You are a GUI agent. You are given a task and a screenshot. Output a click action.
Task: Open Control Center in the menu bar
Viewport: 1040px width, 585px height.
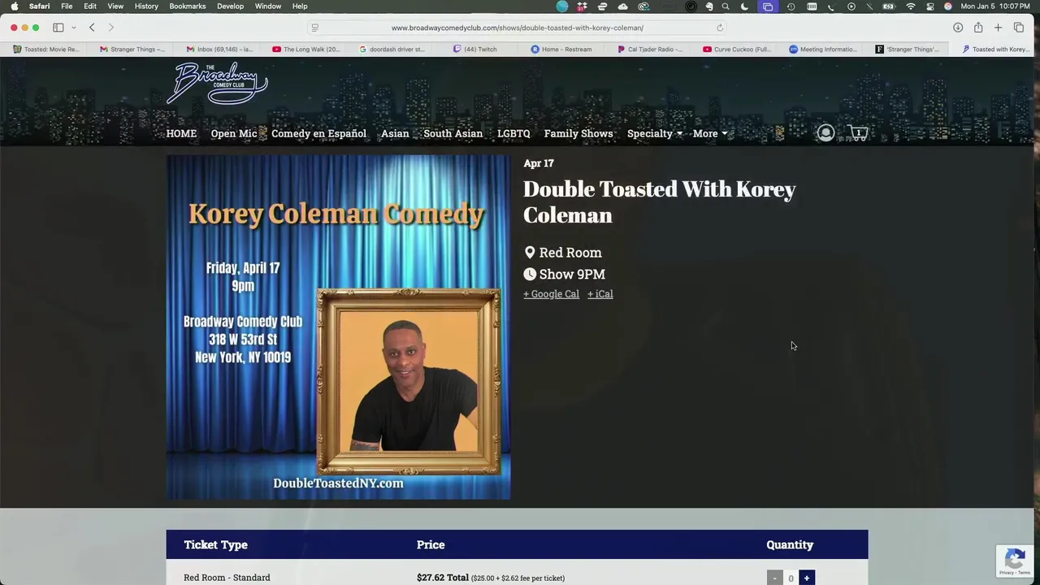click(930, 6)
